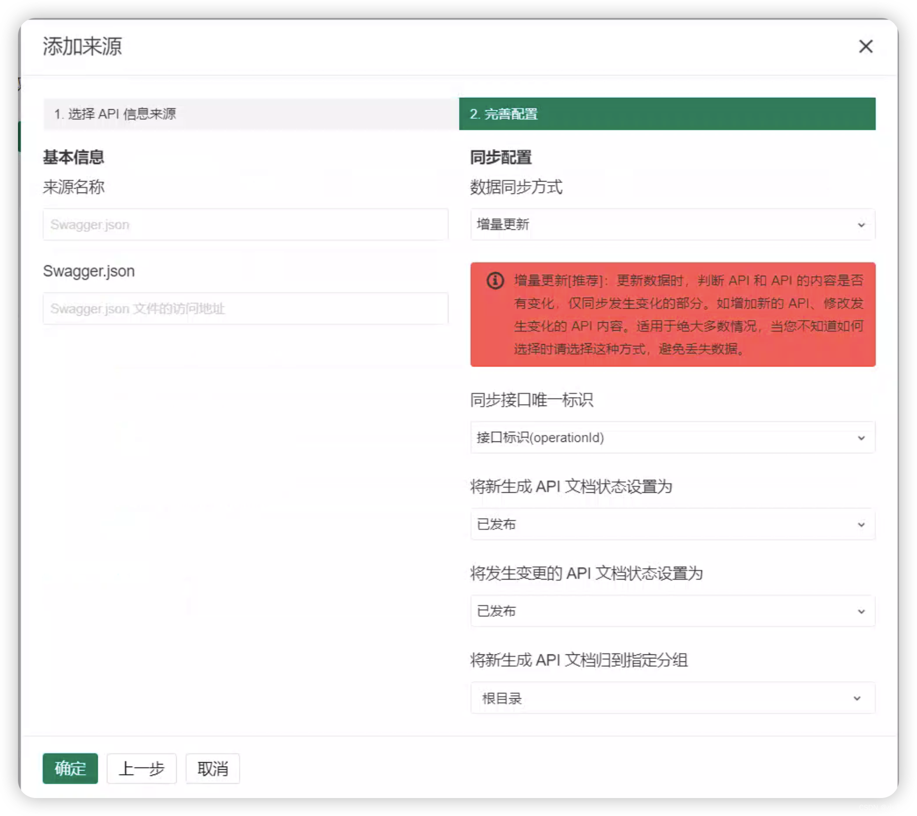
Task: Click 将新生成 API 文档归到指定分组 label
Action: [579, 660]
